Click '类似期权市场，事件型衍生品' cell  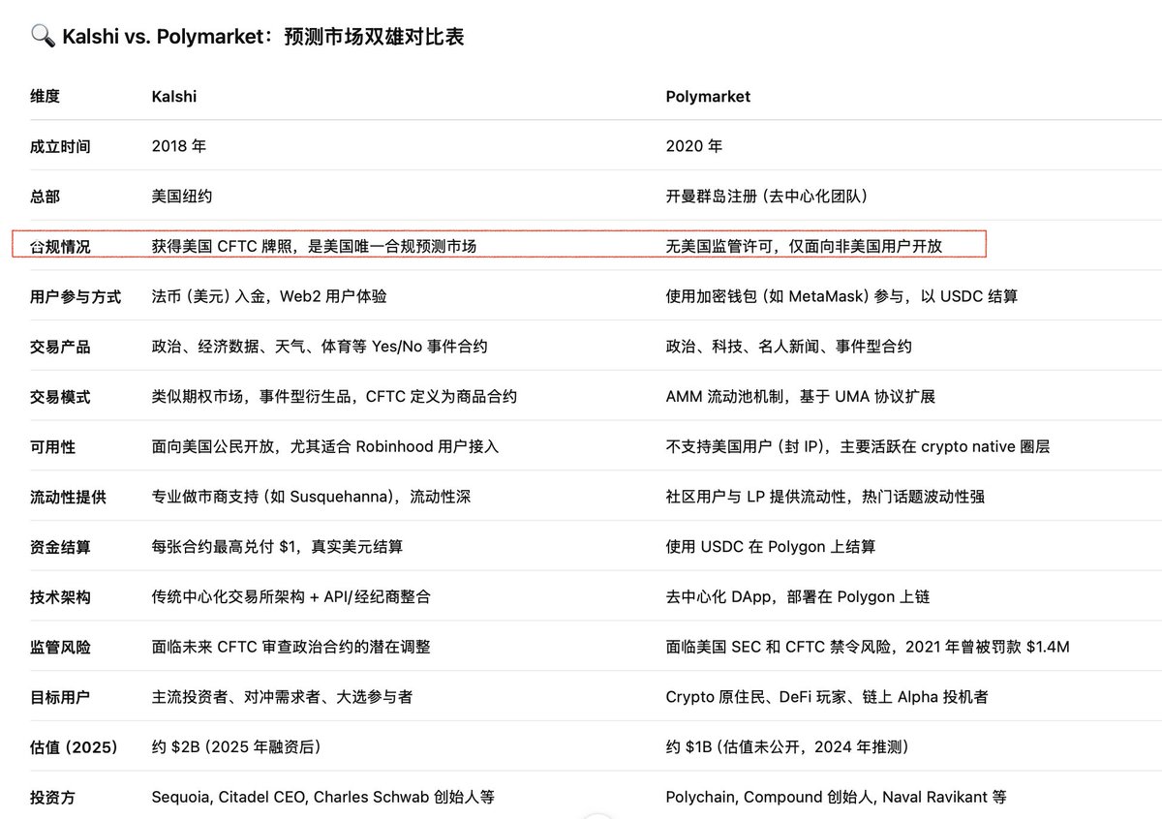coord(334,397)
